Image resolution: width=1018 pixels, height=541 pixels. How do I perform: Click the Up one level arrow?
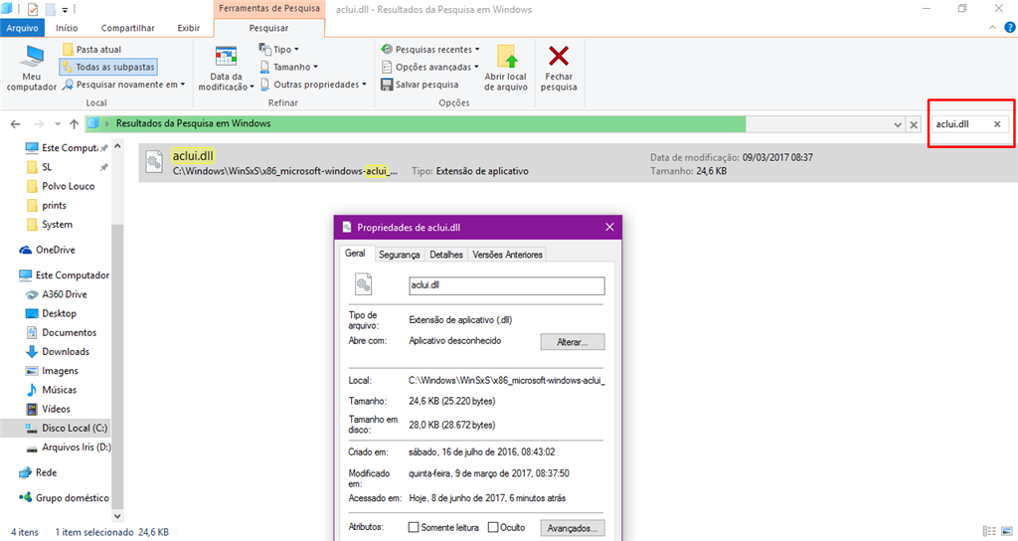click(x=74, y=124)
